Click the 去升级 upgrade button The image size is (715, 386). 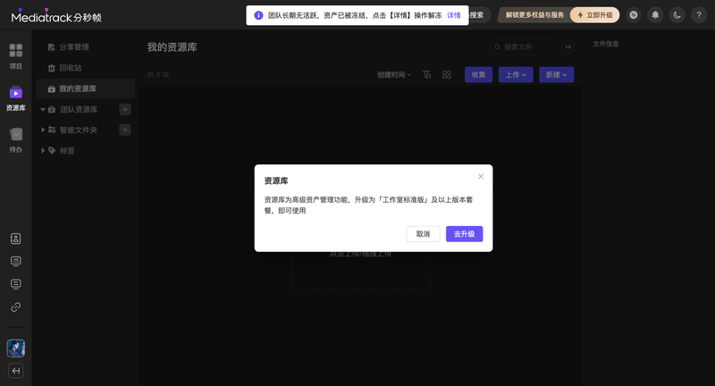tap(464, 234)
